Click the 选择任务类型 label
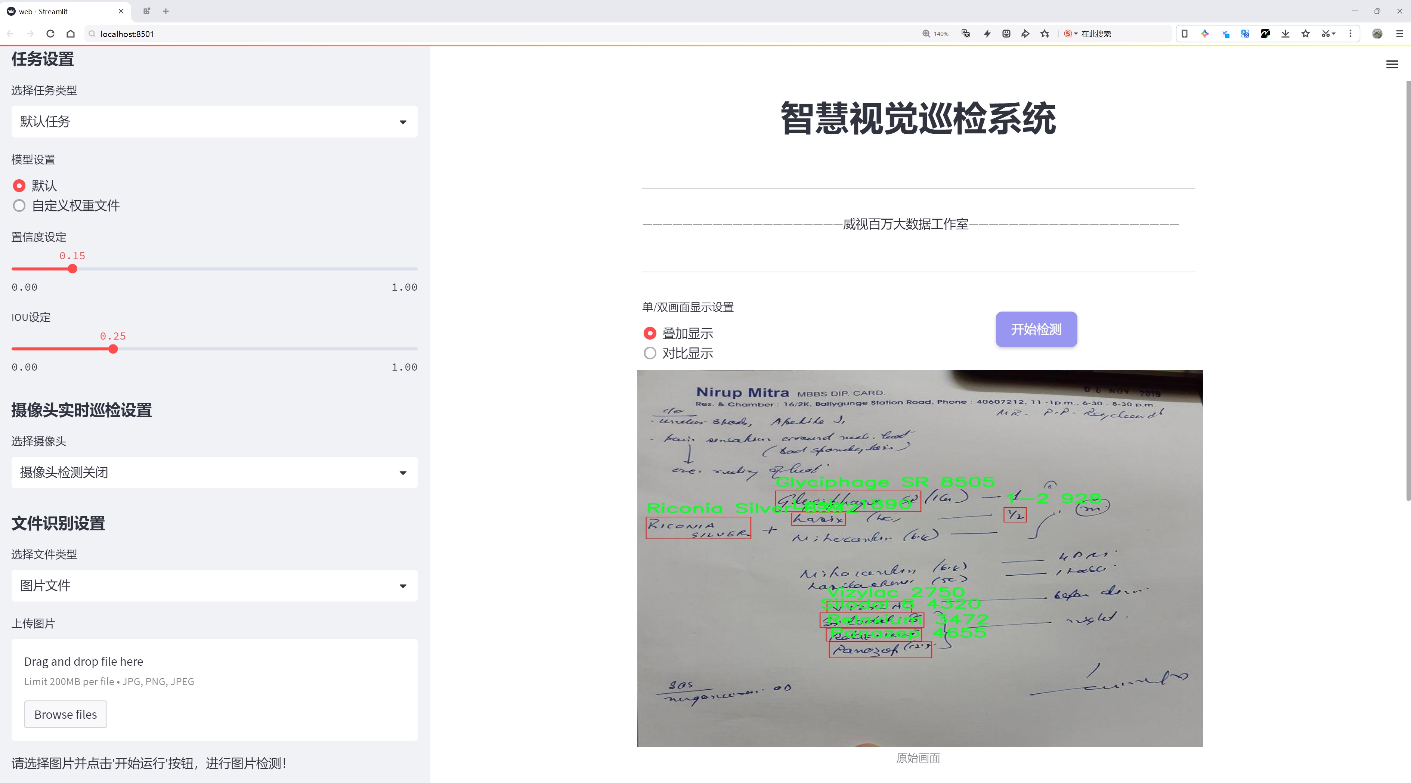This screenshot has width=1411, height=783. click(x=44, y=90)
